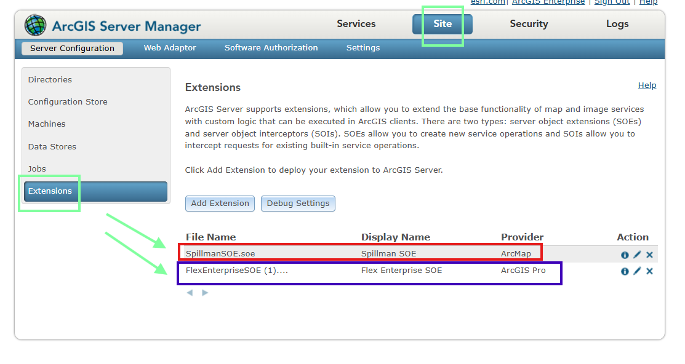685x364 pixels.
Task: Open Software Authorization page
Action: coord(271,48)
